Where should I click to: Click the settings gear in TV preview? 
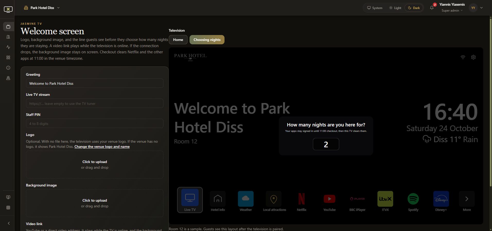coord(473,57)
